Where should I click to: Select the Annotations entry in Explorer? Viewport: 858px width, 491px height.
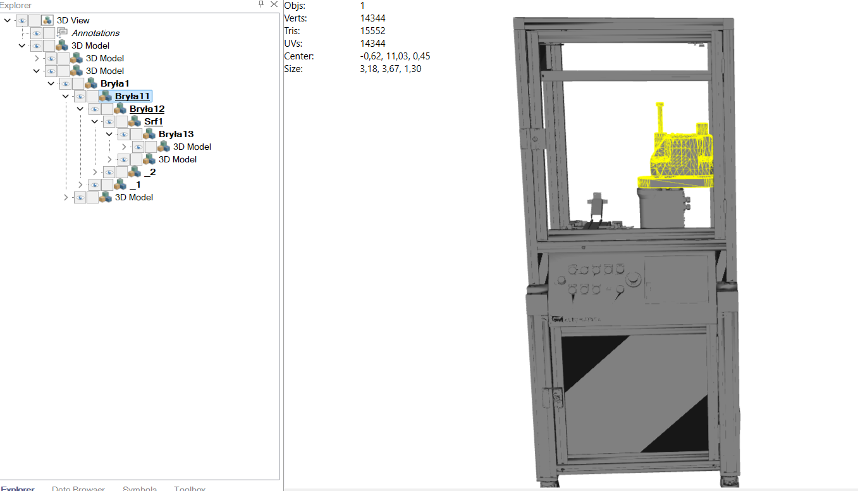(x=95, y=33)
